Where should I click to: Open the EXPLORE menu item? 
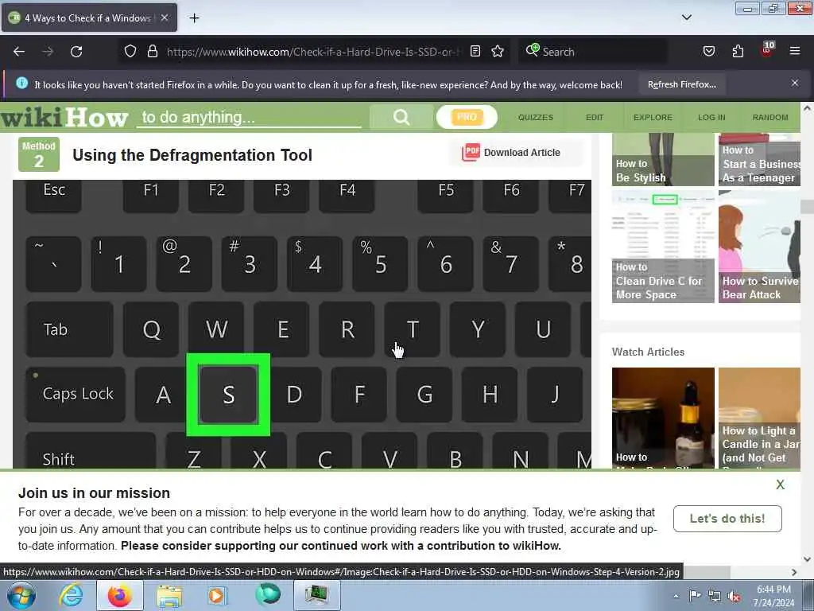click(653, 118)
